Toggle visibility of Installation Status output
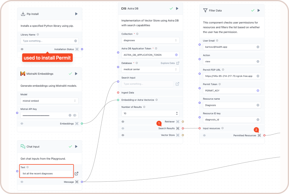Viewport: 289px width, 194px height. click(22, 49)
